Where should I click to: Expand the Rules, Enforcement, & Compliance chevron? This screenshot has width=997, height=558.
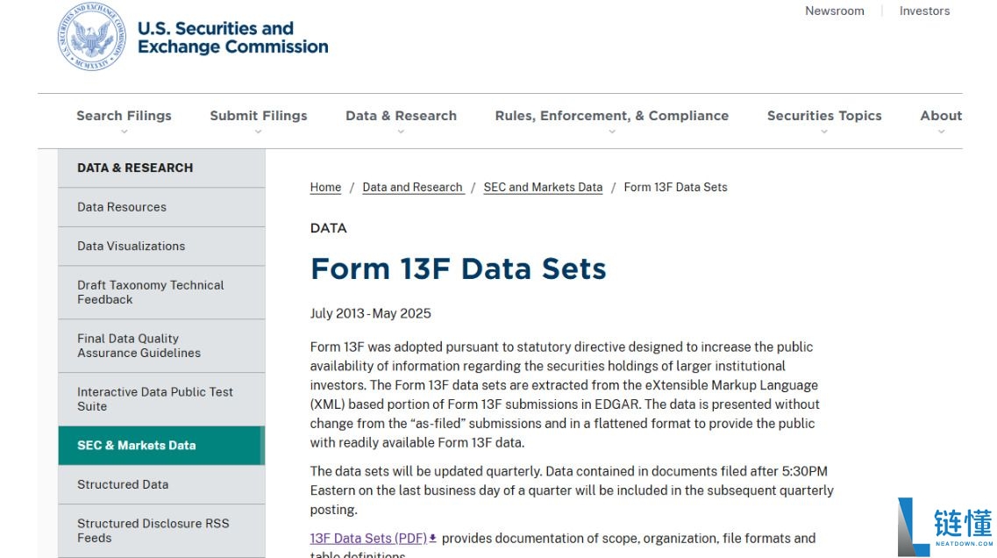611,132
